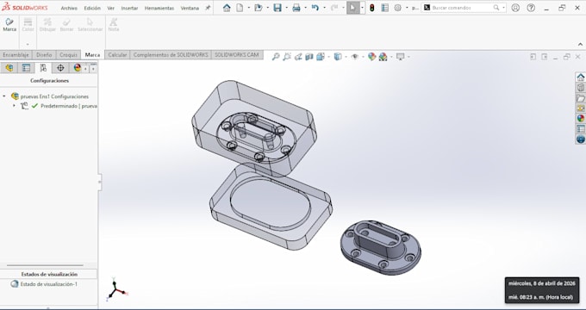Open Design Library icon in right task pane

[580, 87]
